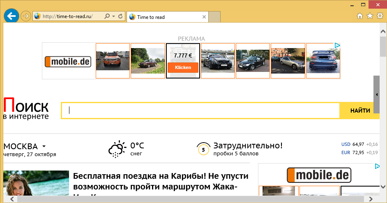
Task: Open the browser Home icon
Action: click(x=360, y=16)
